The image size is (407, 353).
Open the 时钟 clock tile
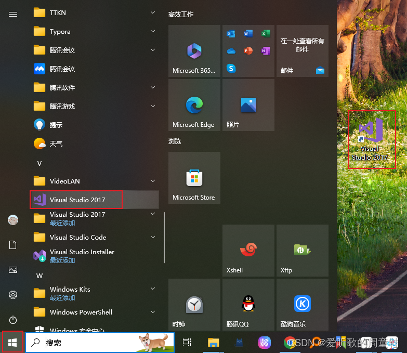click(x=194, y=305)
